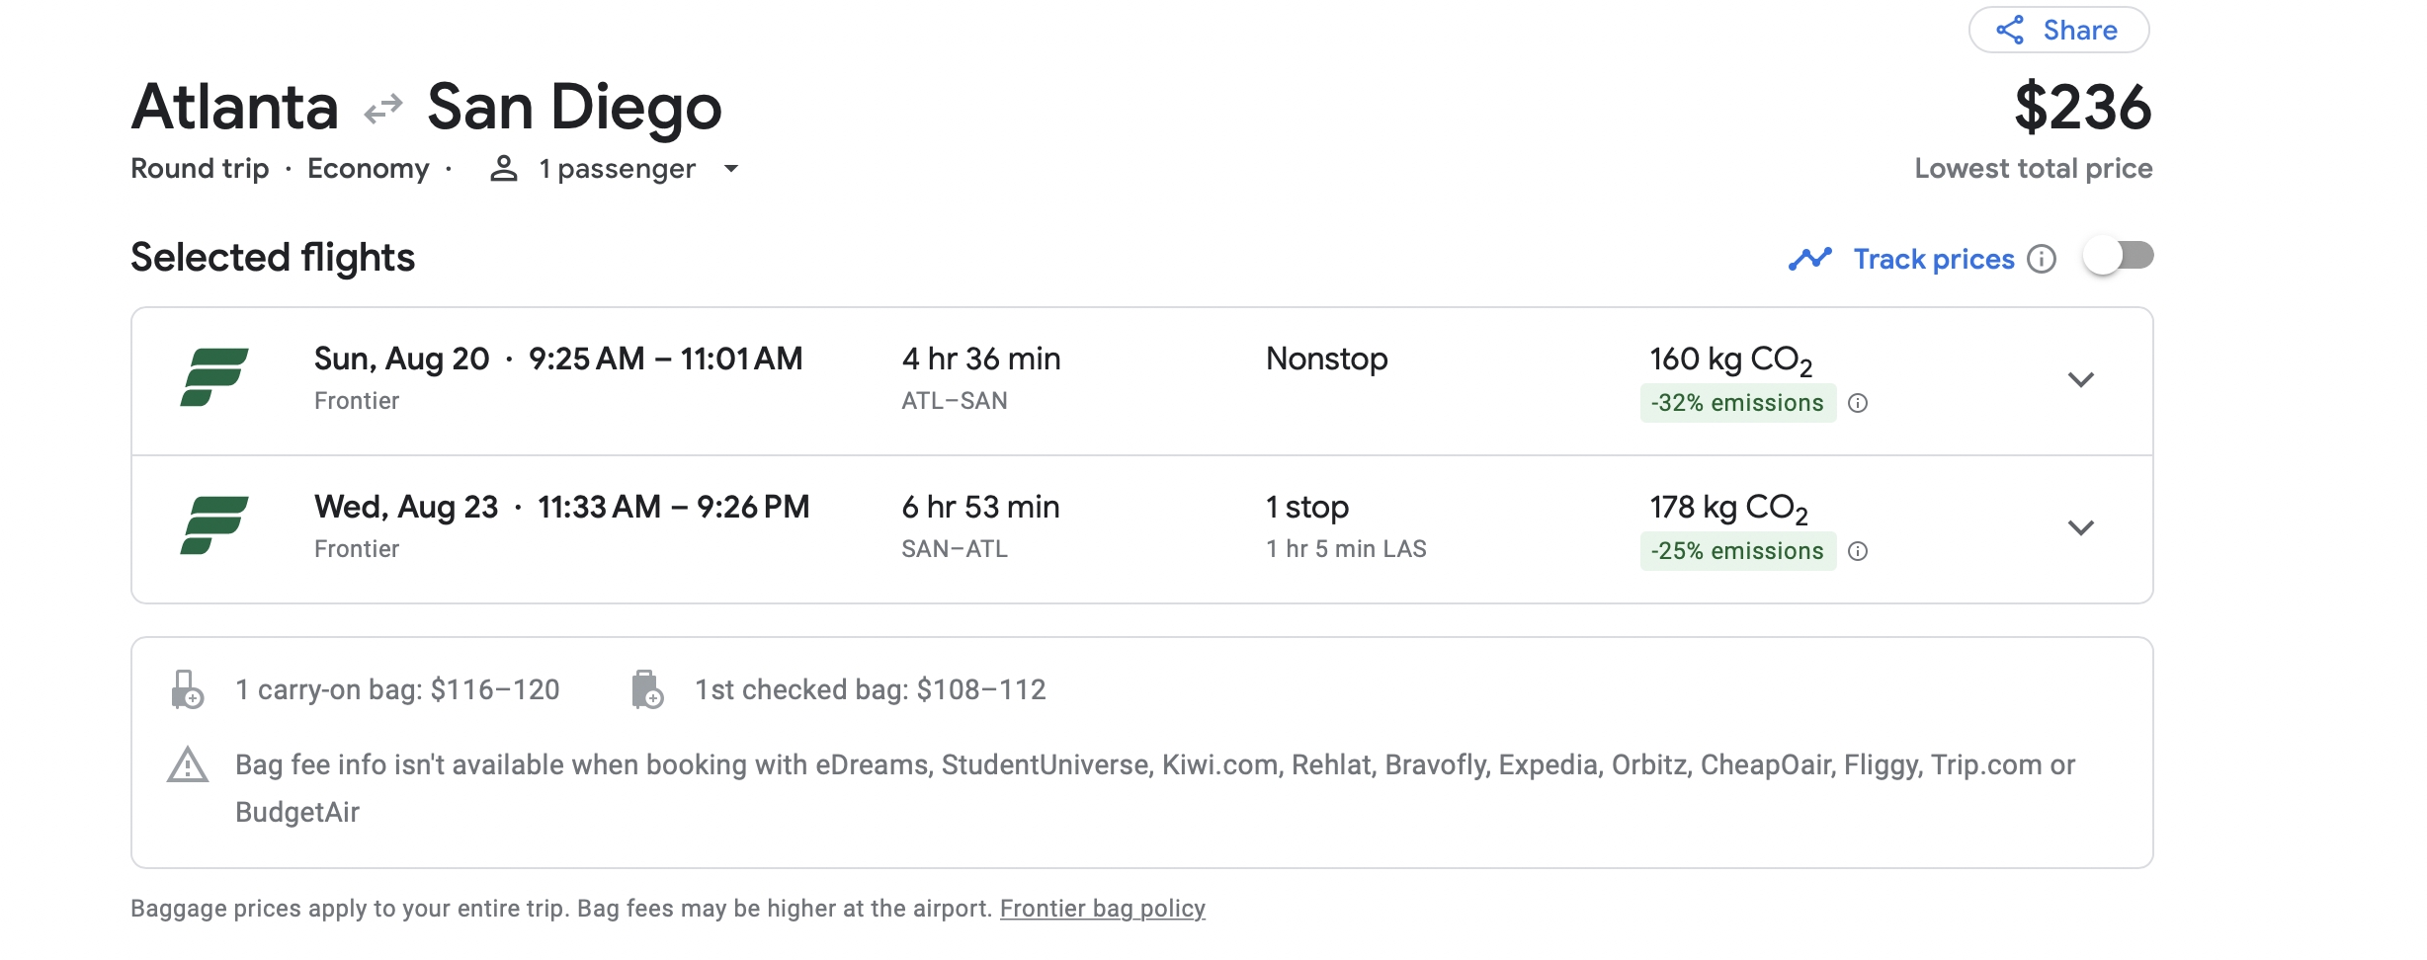Viewport: 2427px width, 960px height.
Task: Expand the Wed, Aug 23 flight details
Action: (2081, 528)
